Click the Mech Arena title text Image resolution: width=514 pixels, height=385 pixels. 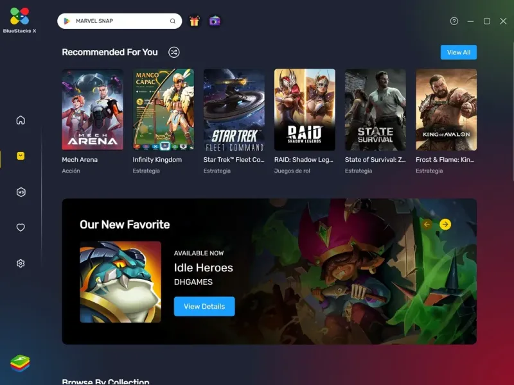coord(80,160)
